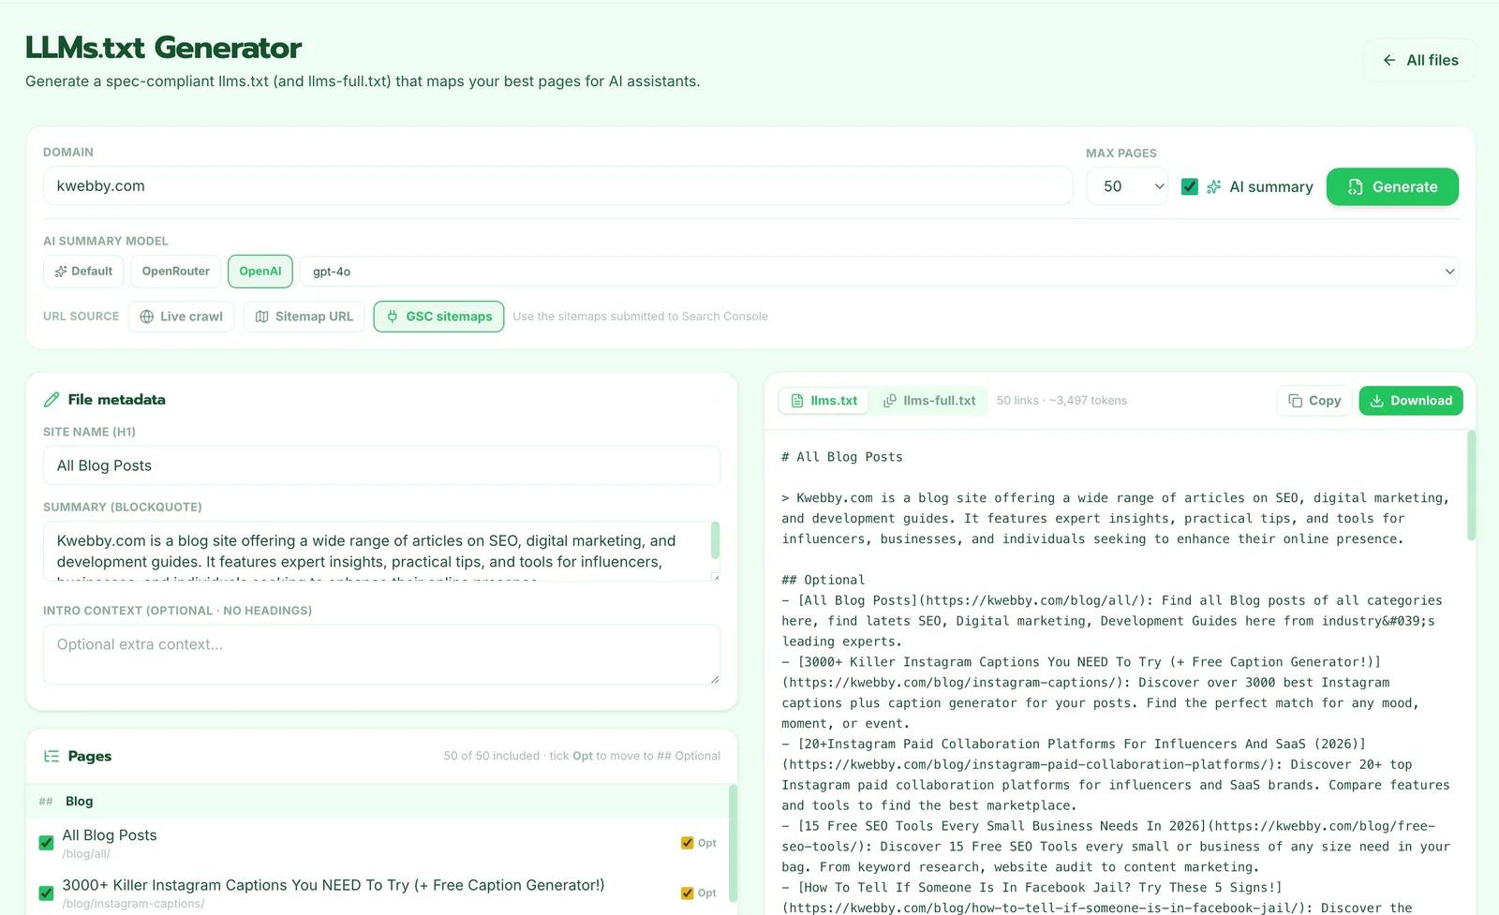
Task: Click the pencil icon beside File metadata
Action: point(52,399)
